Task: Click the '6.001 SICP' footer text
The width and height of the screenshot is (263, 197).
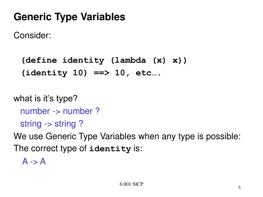Action: 131,184
